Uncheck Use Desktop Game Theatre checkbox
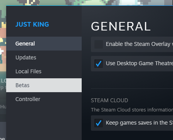This screenshot has height=140, width=173. [99, 64]
